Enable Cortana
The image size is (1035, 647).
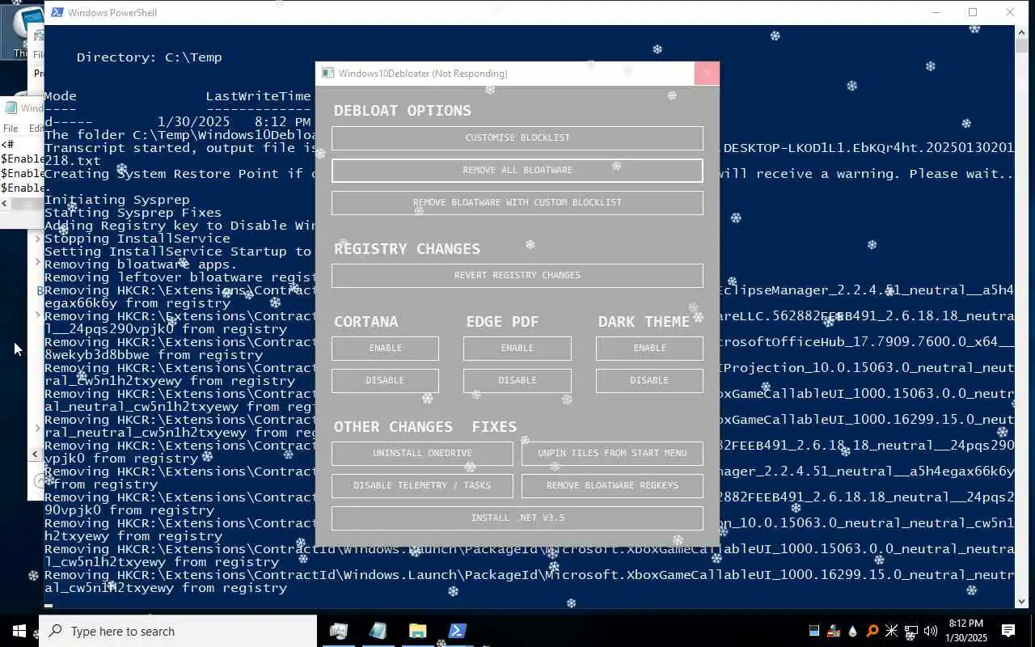click(x=385, y=349)
